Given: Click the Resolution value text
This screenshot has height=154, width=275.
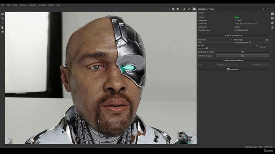Looking at the screenshot, I should coord(238,21).
